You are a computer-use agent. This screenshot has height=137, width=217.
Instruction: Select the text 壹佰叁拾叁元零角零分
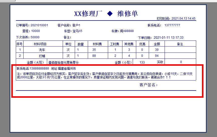click(x=63, y=62)
